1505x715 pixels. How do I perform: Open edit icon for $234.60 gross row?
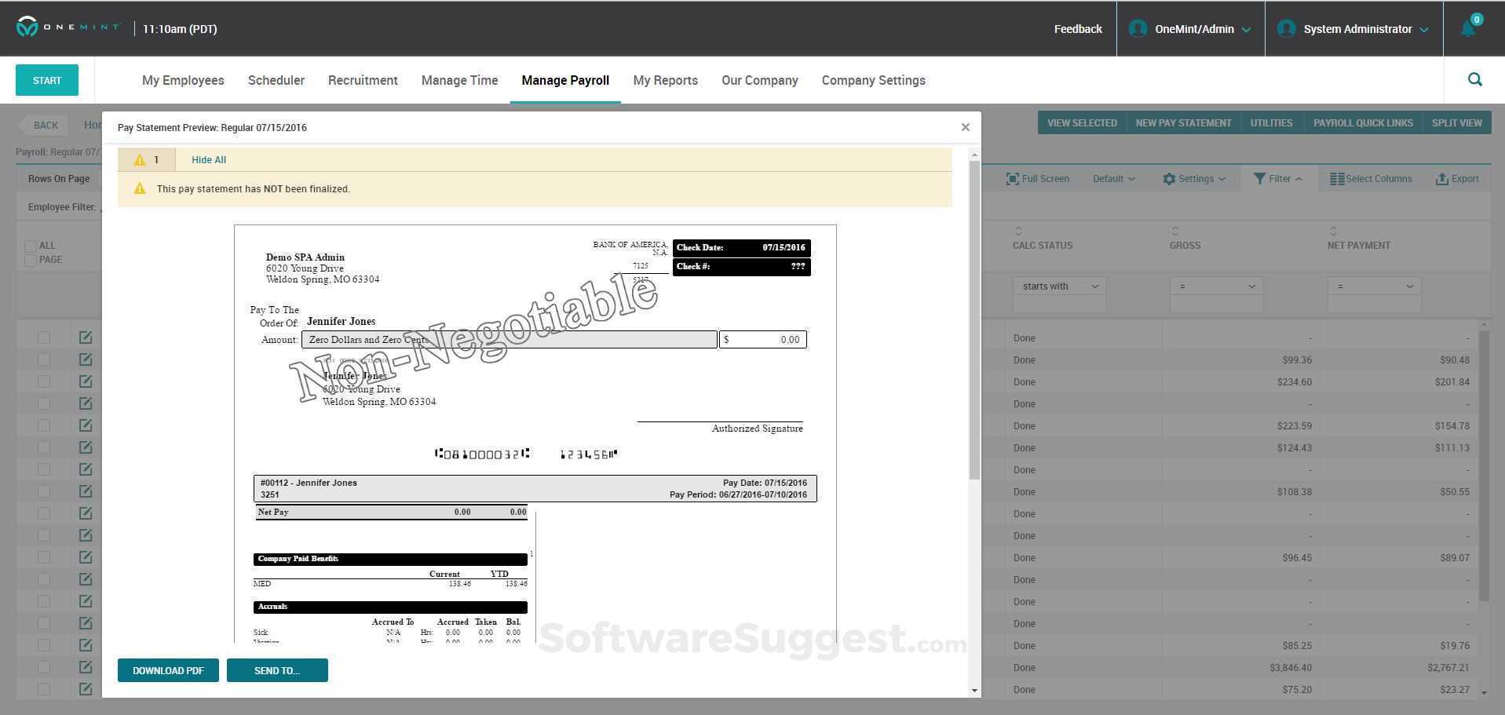pos(86,381)
